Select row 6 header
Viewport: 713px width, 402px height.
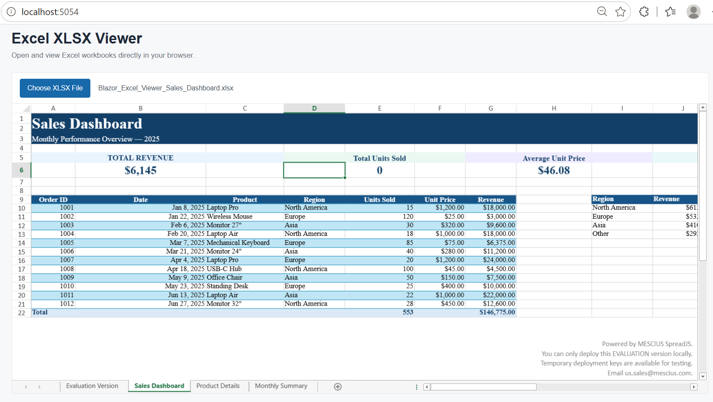click(x=22, y=170)
